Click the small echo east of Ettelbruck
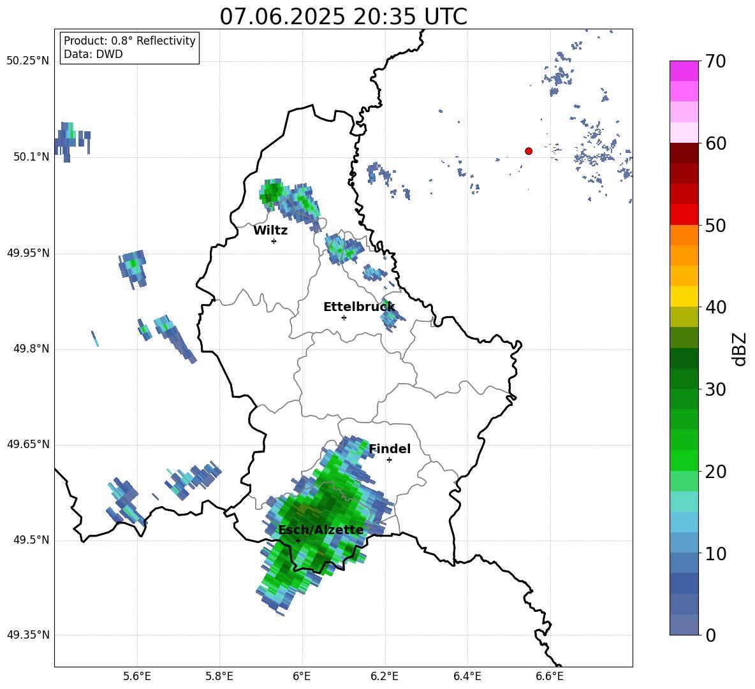 (x=392, y=314)
